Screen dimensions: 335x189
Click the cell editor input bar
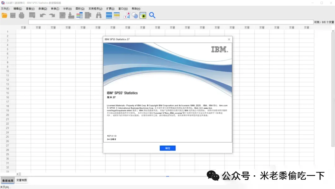171,22
